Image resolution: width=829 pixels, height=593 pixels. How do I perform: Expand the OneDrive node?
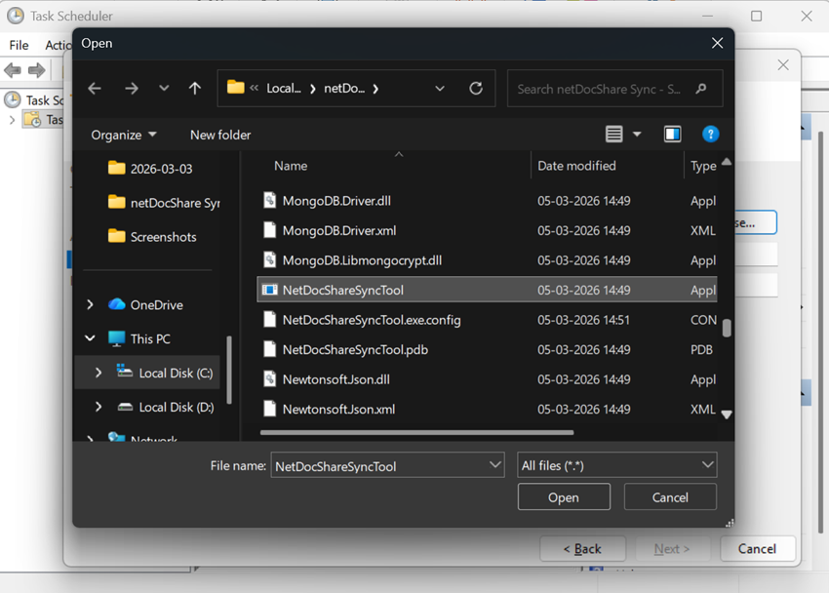pos(90,304)
